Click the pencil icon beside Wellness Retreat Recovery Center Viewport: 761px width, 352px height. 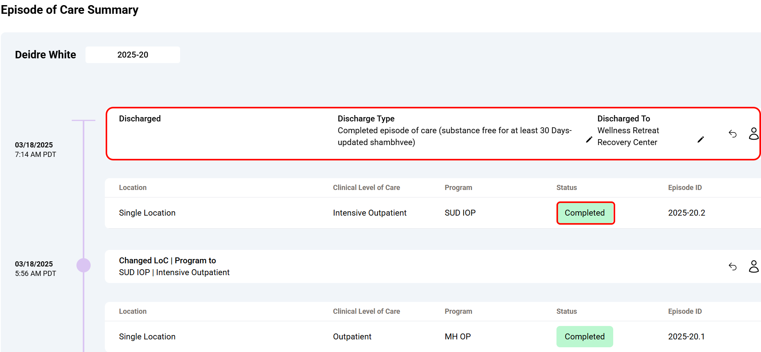700,140
